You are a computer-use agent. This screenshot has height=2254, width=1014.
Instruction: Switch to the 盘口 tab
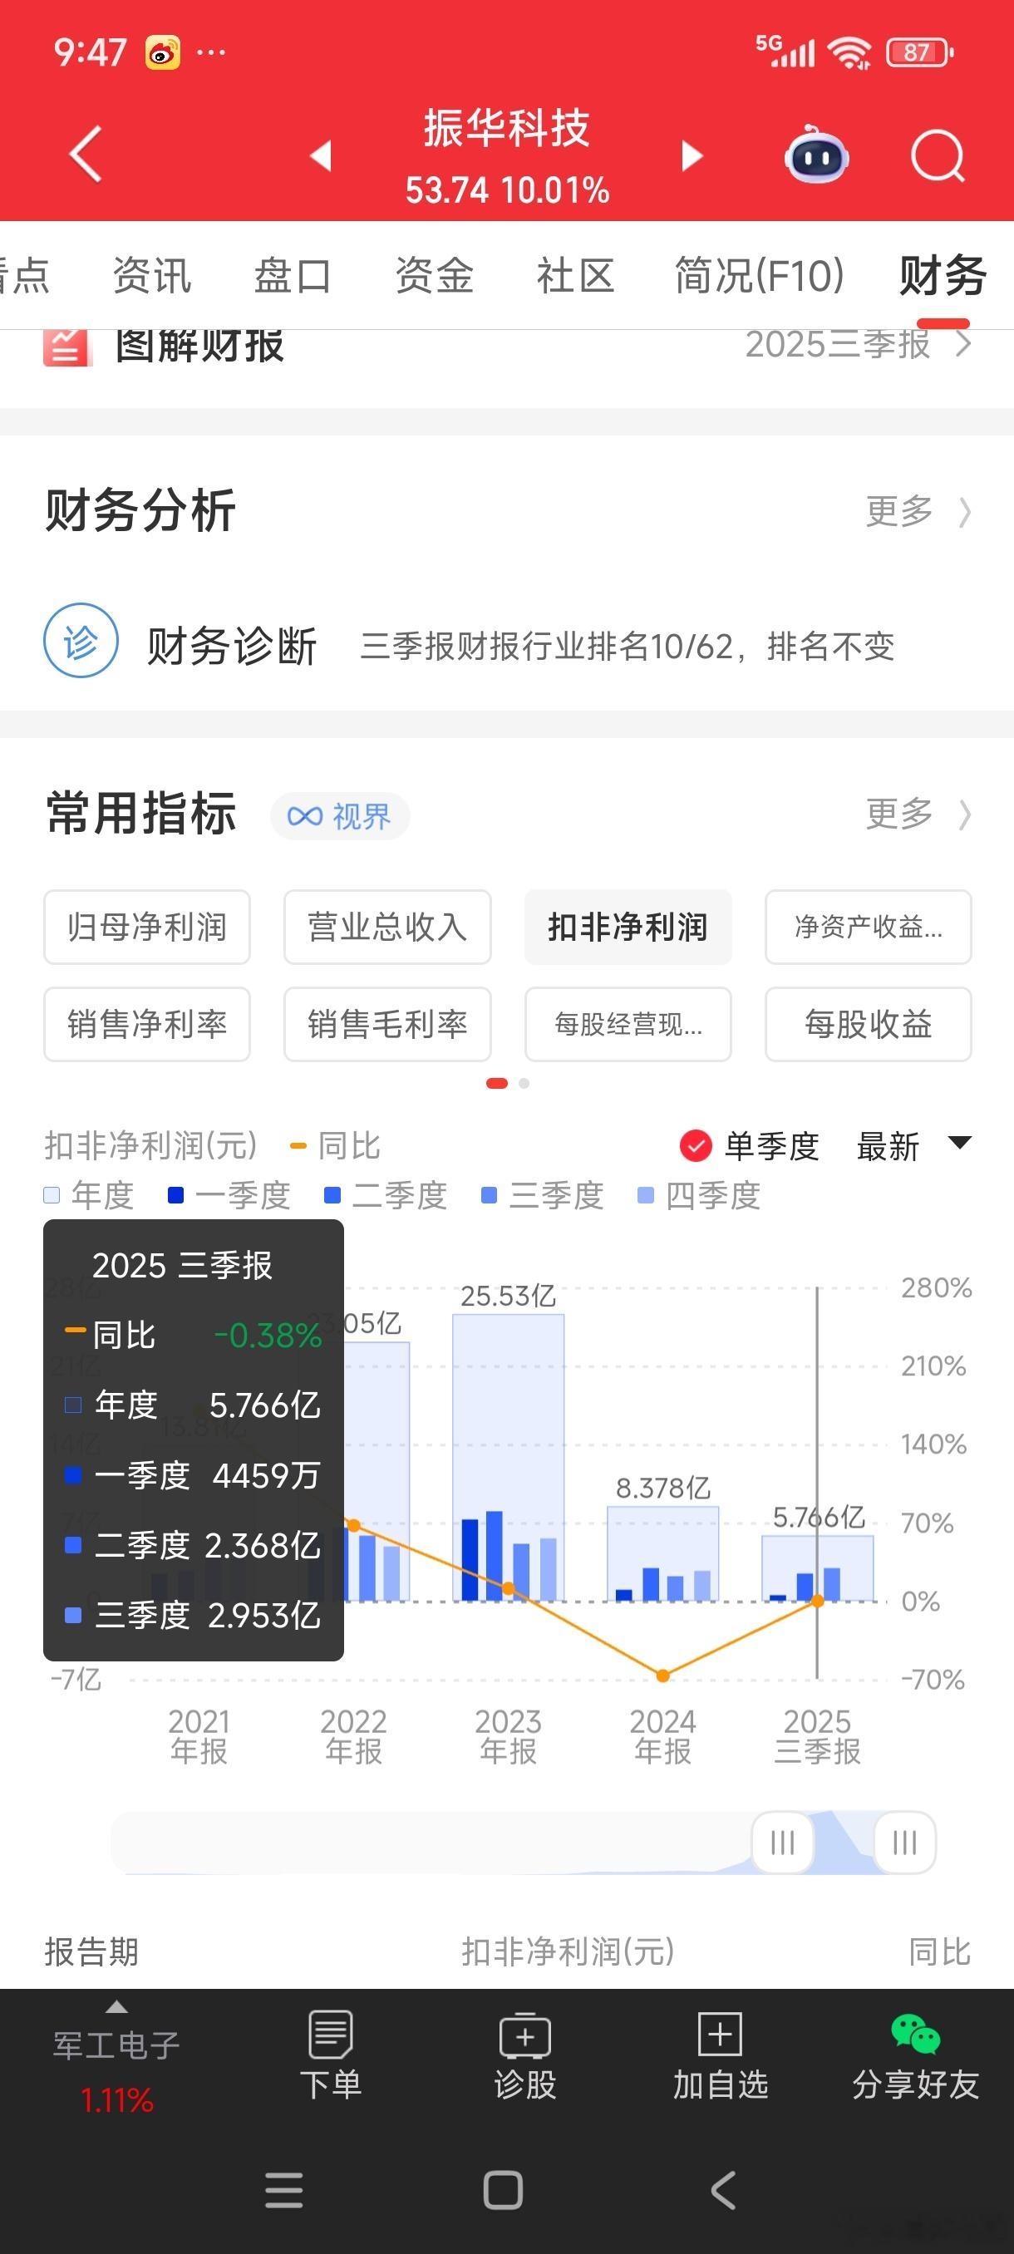coord(293,276)
